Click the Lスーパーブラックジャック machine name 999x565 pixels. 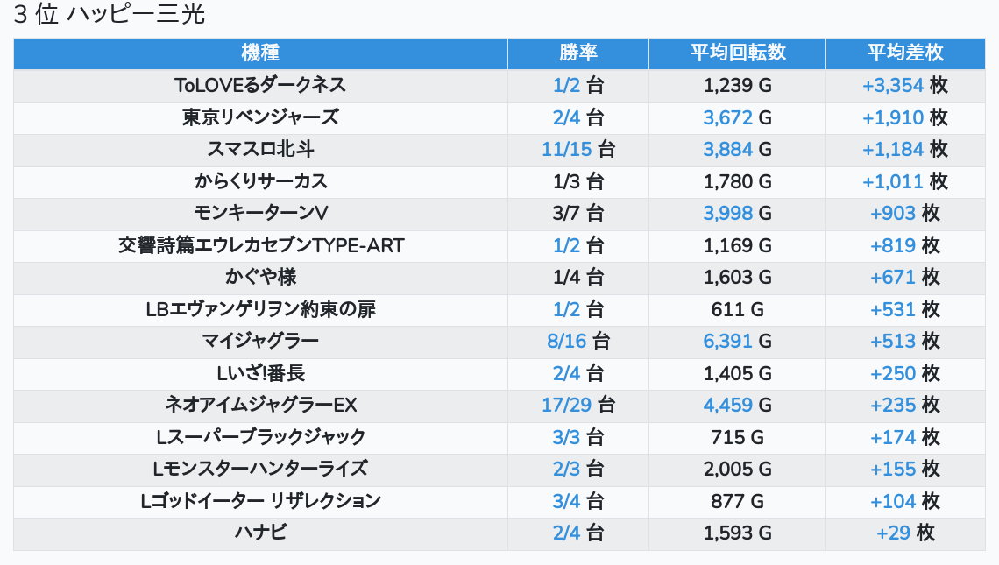(260, 437)
